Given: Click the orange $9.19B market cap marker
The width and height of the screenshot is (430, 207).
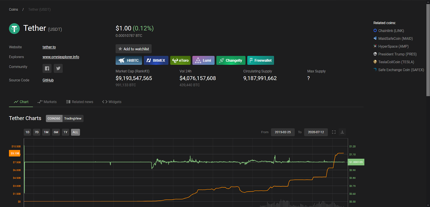Looking at the screenshot, I should (15, 153).
